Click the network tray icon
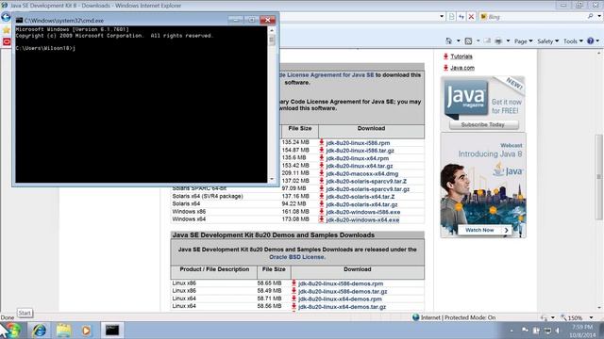604x339 pixels. click(x=547, y=331)
